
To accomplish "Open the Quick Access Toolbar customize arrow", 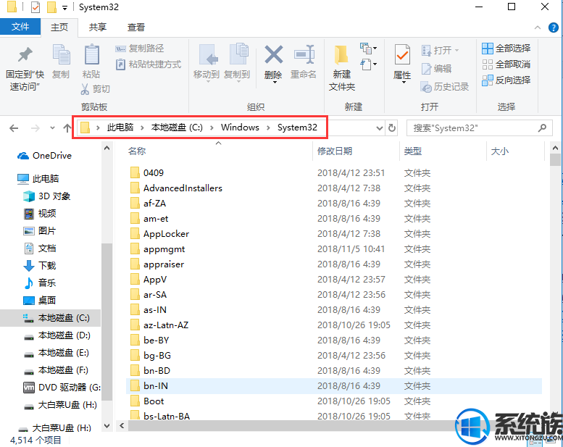I will [64, 7].
